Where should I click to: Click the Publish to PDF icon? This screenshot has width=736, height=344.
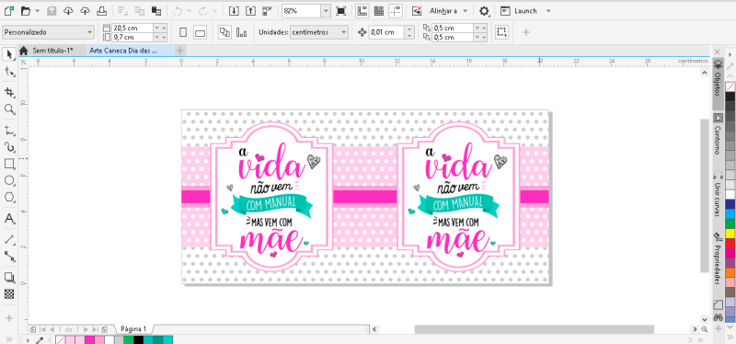[x=268, y=11]
